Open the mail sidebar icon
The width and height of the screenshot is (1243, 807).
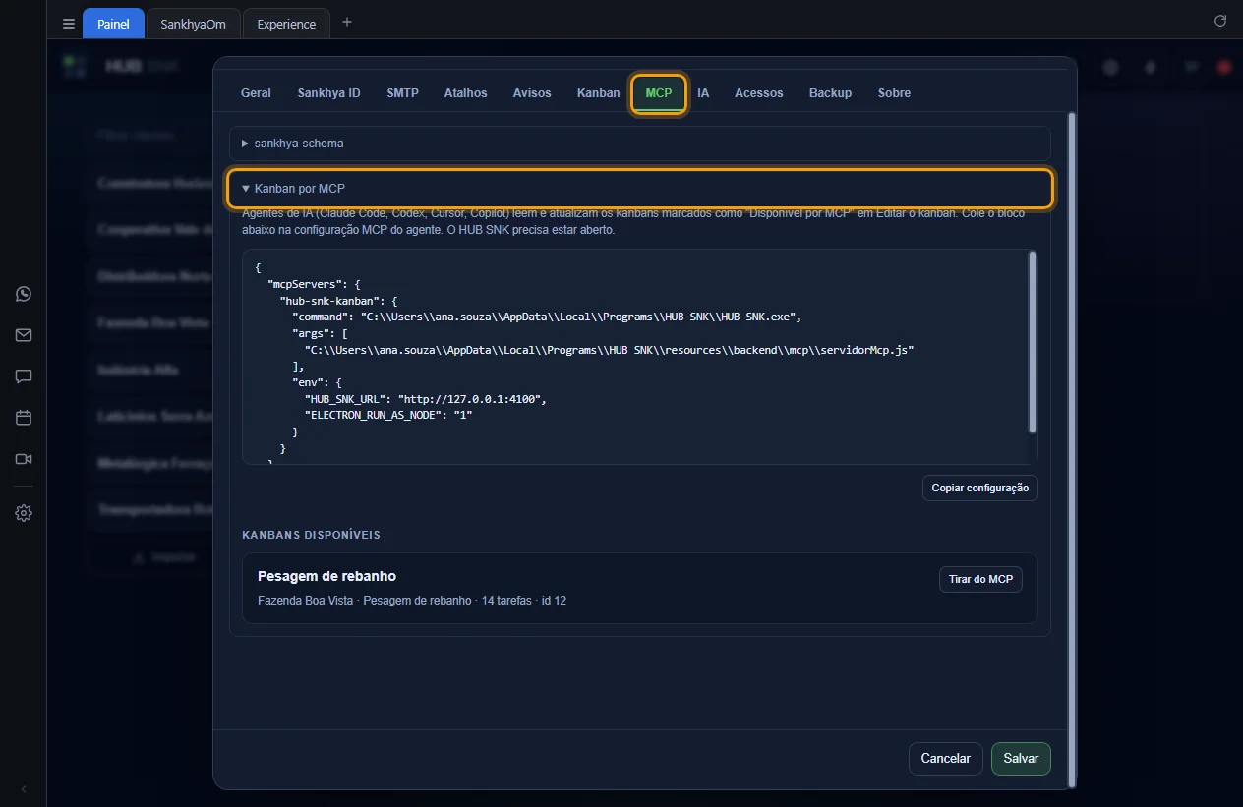(24, 335)
